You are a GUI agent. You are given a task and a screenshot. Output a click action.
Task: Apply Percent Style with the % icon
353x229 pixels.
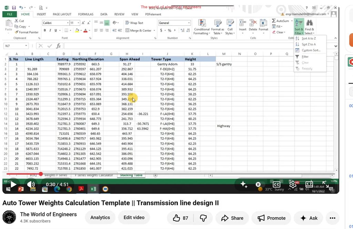[169, 30]
